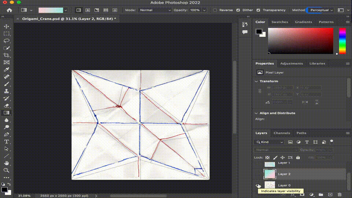Screen dimensions: 352x198
Task: Open the Comments panel icon
Action: 245,32
